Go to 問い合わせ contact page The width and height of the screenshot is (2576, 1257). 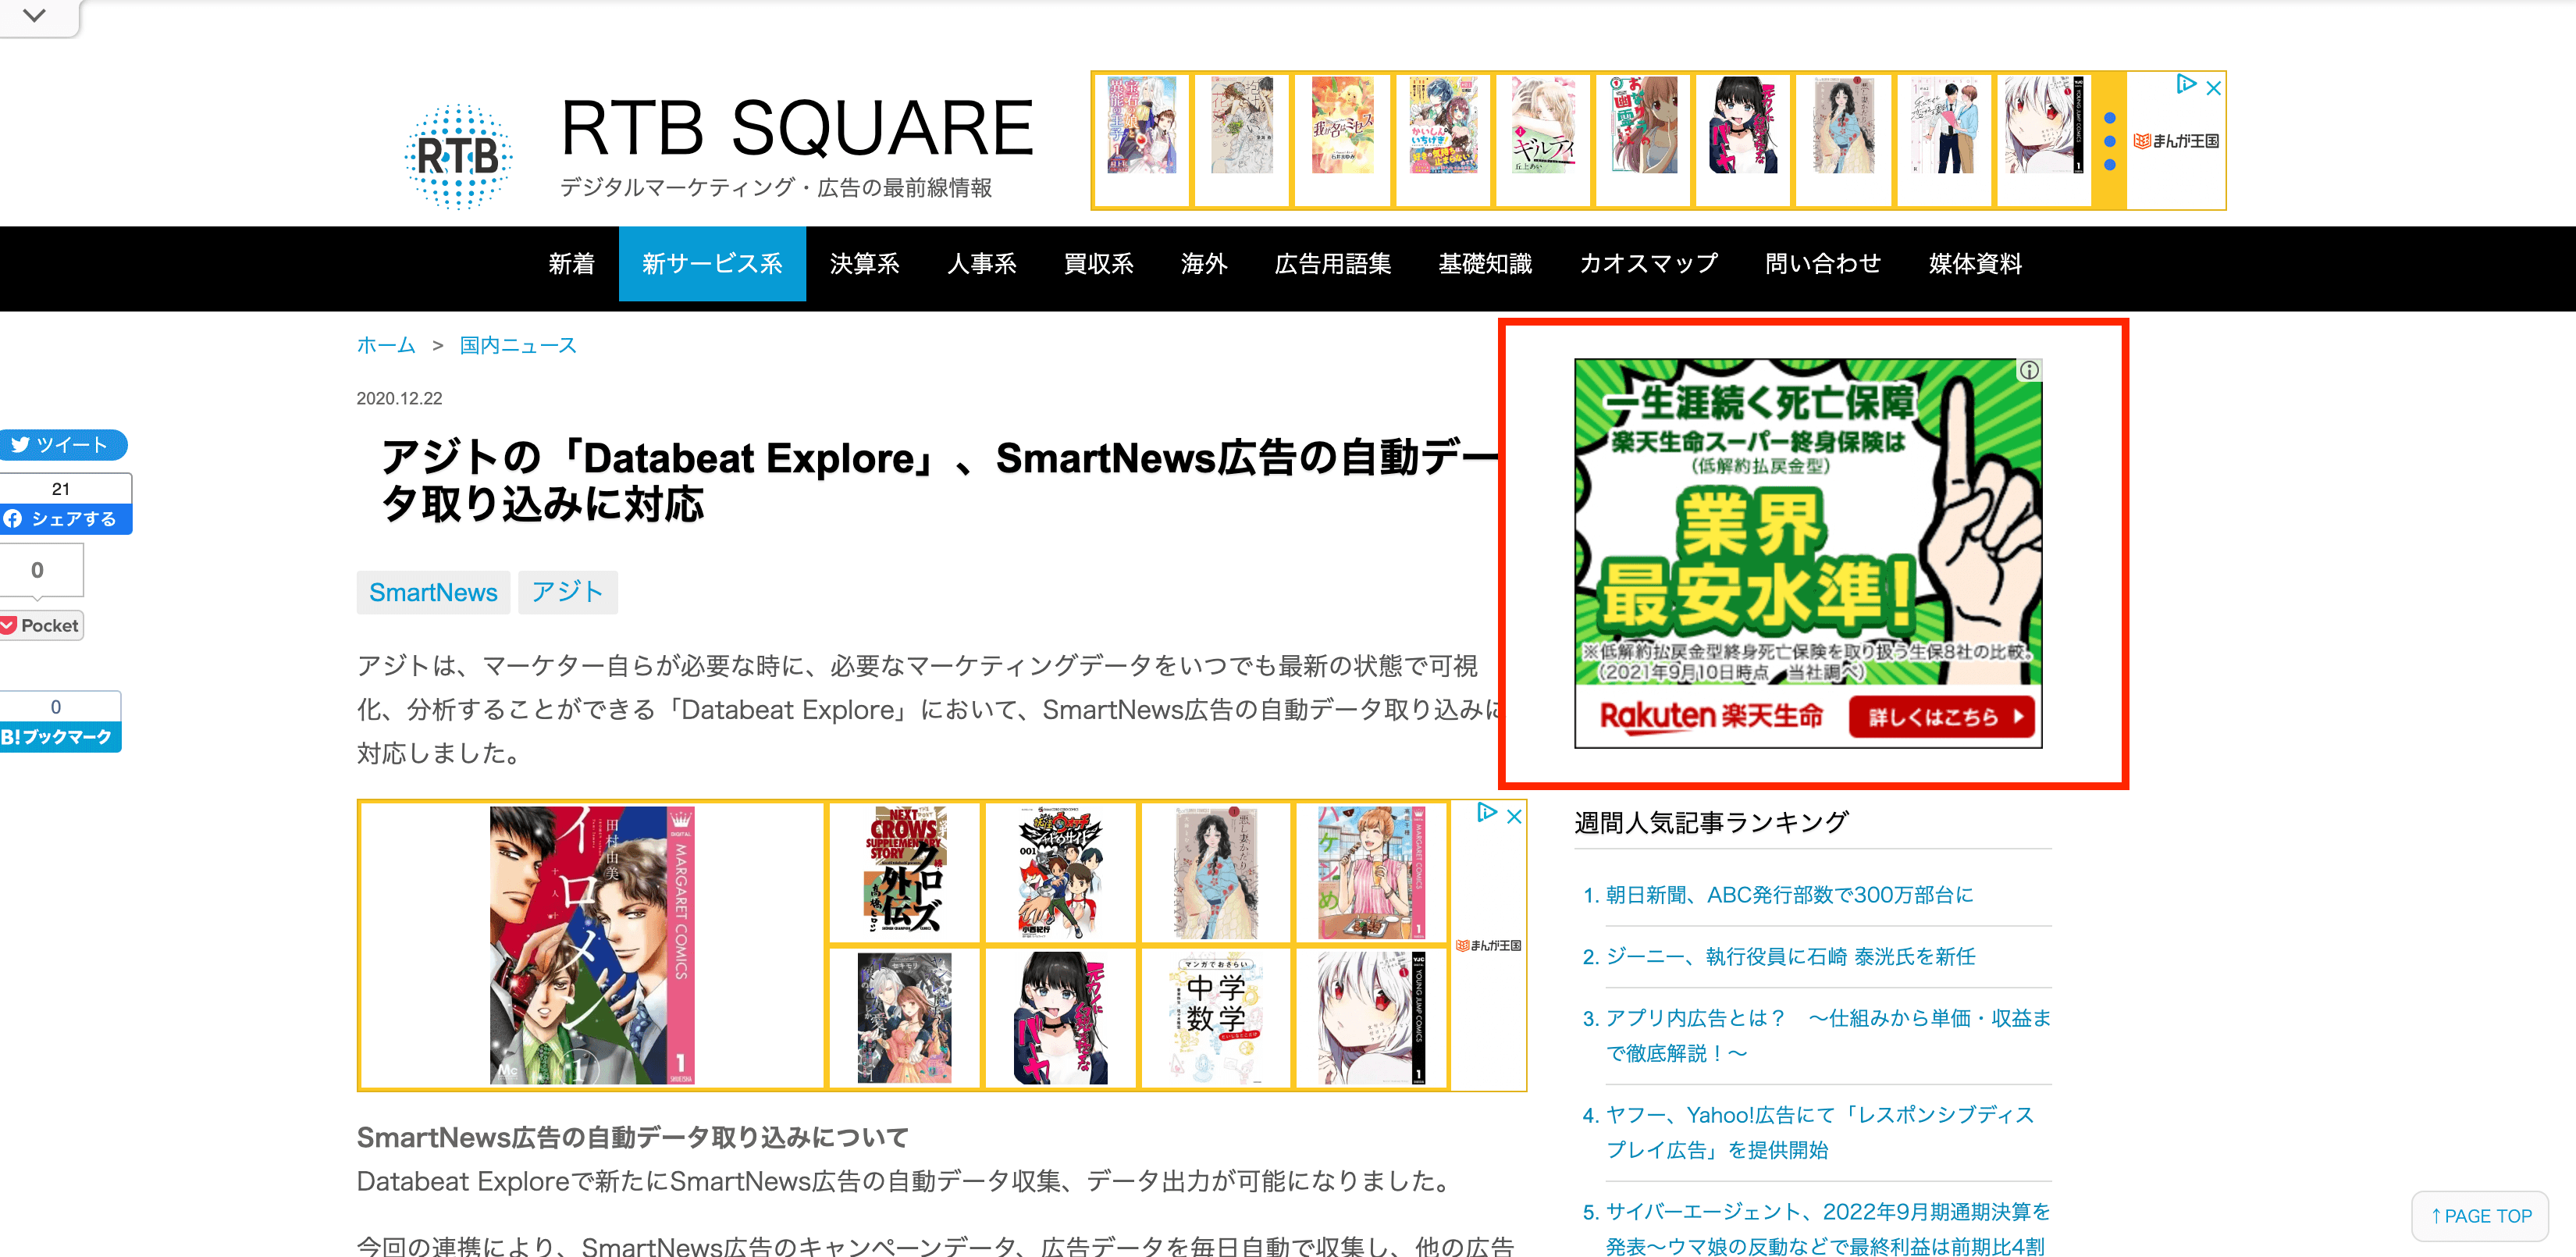(x=1823, y=264)
